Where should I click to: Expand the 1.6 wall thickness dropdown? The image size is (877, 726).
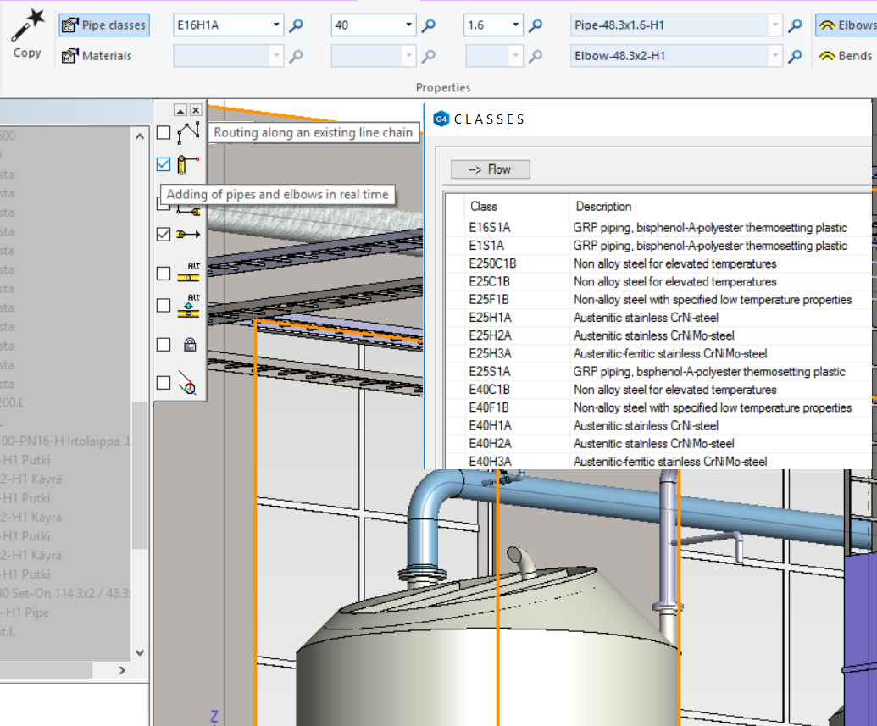tap(515, 25)
